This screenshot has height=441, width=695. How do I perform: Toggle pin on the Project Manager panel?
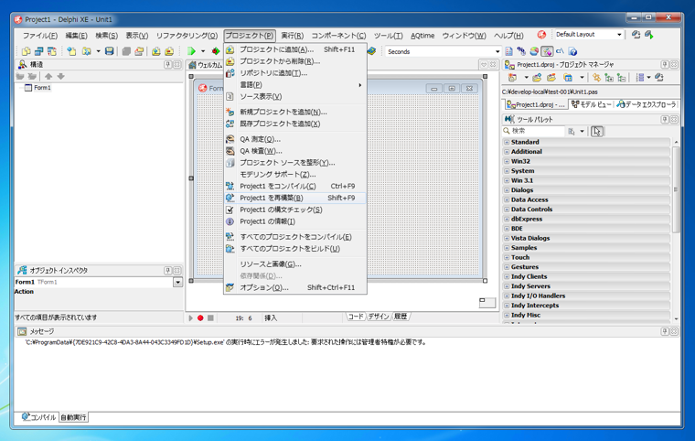pos(665,64)
